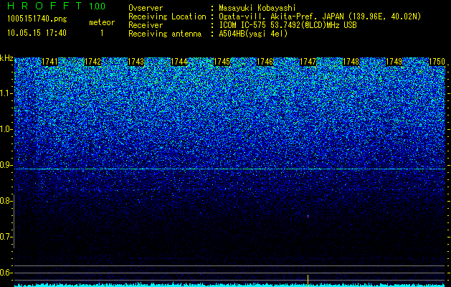
Task: Click the Receiving Location label
Action: point(167,17)
